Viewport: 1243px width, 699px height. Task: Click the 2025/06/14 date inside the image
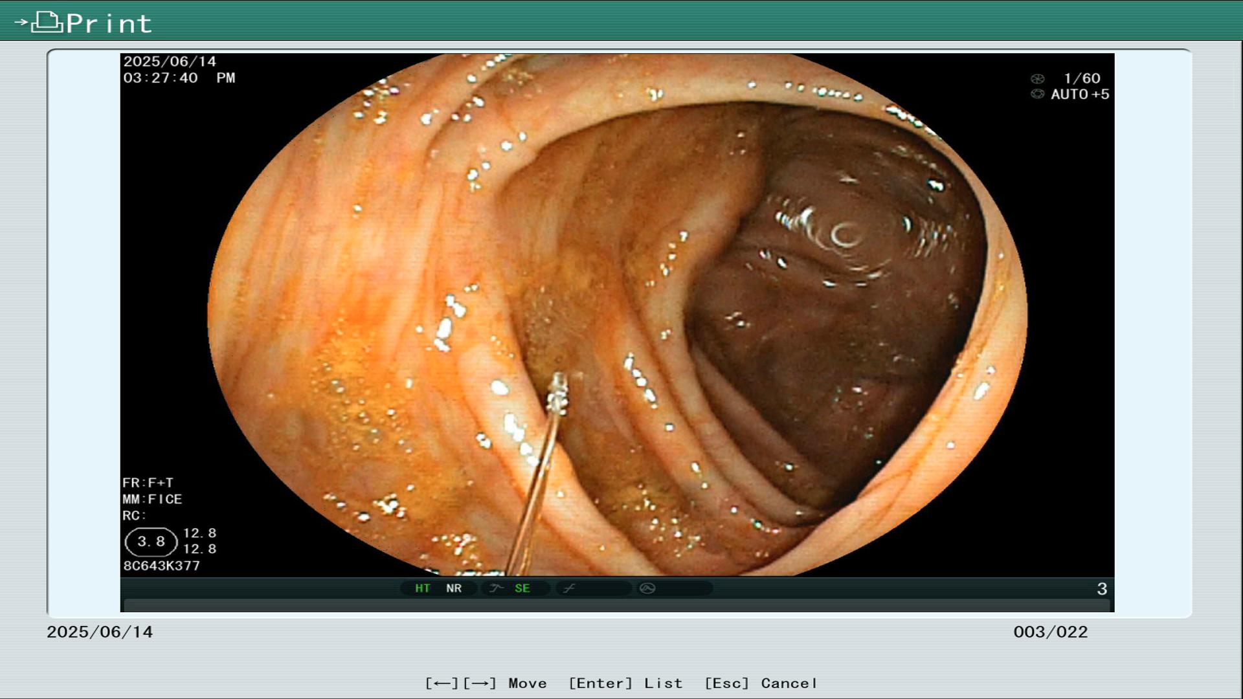tap(170, 61)
